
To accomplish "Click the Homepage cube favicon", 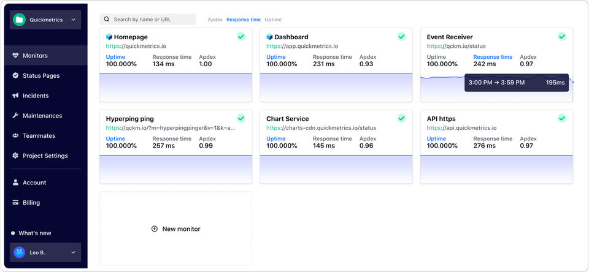I will pos(109,37).
